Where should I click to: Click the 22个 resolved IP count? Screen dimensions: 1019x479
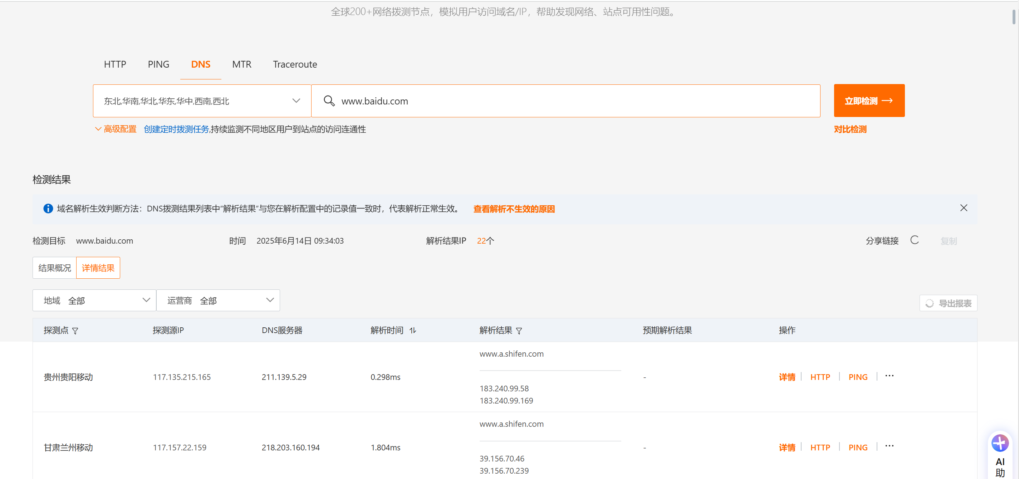[485, 240]
